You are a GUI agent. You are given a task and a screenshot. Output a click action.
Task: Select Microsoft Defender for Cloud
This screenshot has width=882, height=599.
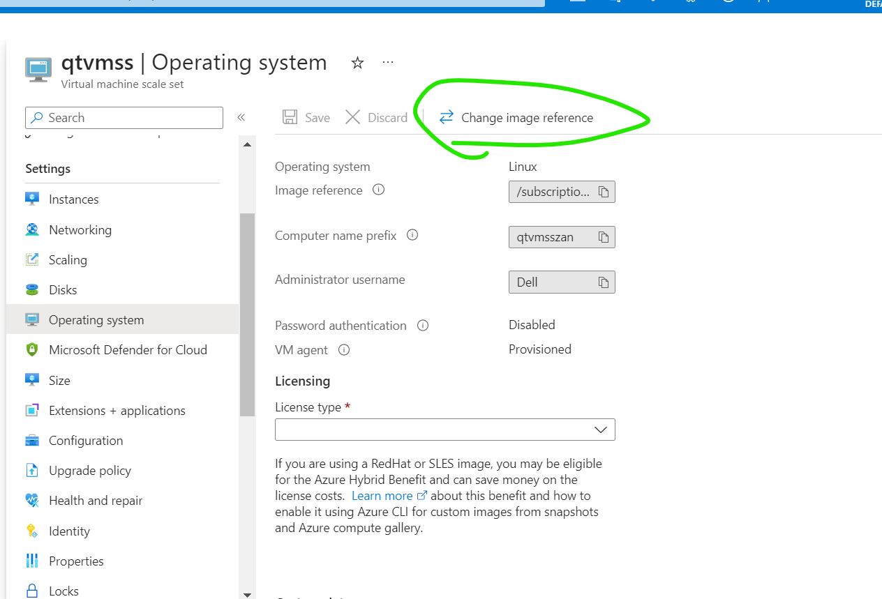(x=128, y=350)
